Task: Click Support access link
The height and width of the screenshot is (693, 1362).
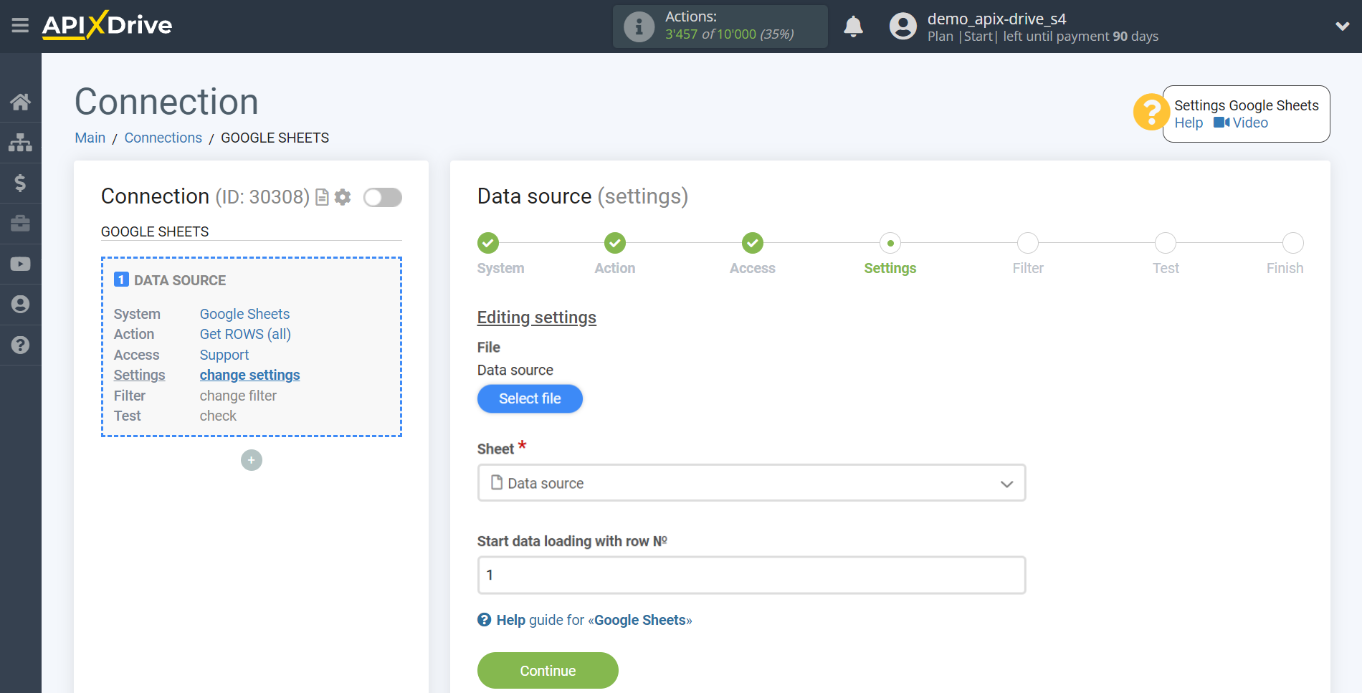Action: [x=224, y=355]
